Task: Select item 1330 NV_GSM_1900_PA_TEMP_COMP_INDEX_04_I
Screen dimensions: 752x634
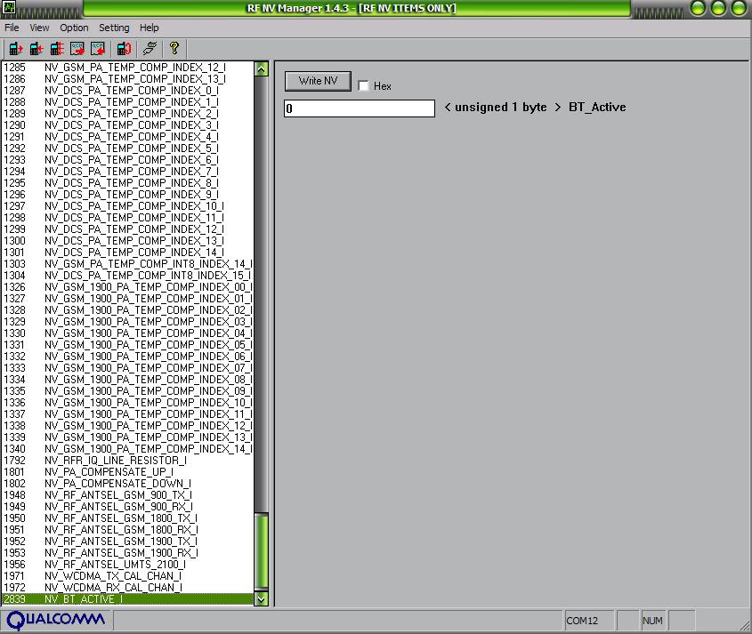Action: 127,333
